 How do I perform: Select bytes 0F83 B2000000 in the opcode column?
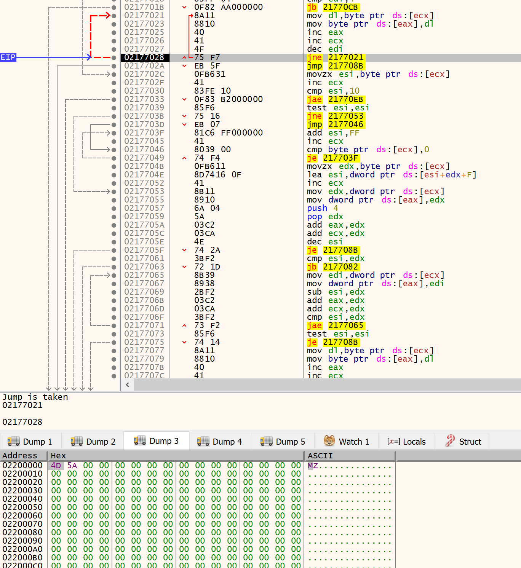coord(229,99)
